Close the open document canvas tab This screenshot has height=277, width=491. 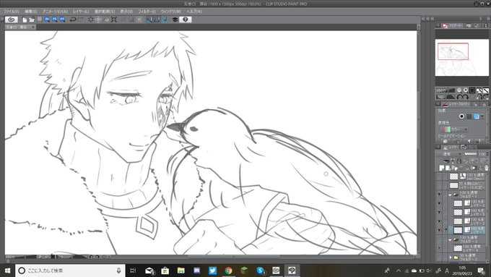tap(32, 27)
